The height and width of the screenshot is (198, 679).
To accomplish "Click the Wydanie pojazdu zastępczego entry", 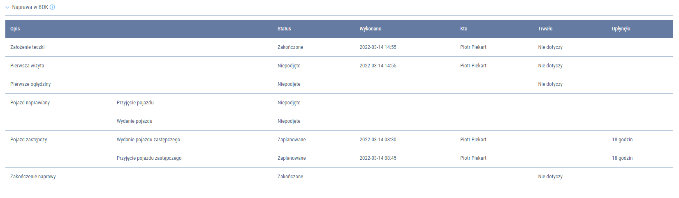I will [x=148, y=140].
